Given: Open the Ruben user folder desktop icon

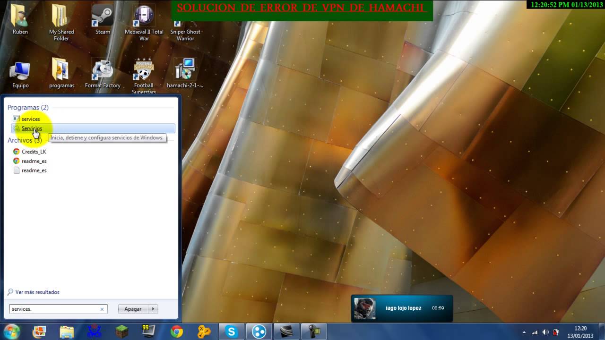Looking at the screenshot, I should click(20, 20).
